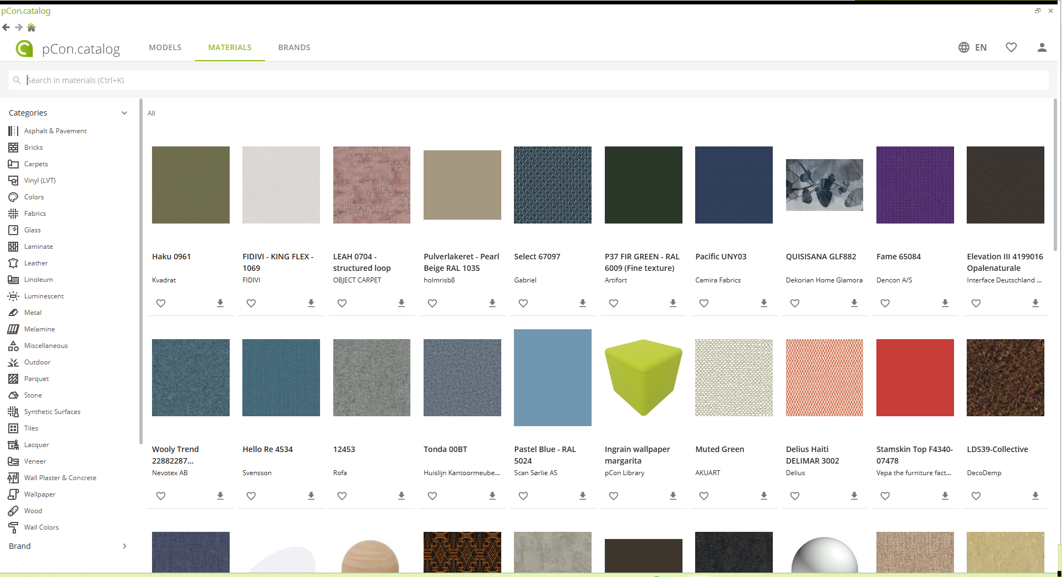
Task: Favorite FIDIVI - KING FLEX - 1069
Action: [x=251, y=303]
